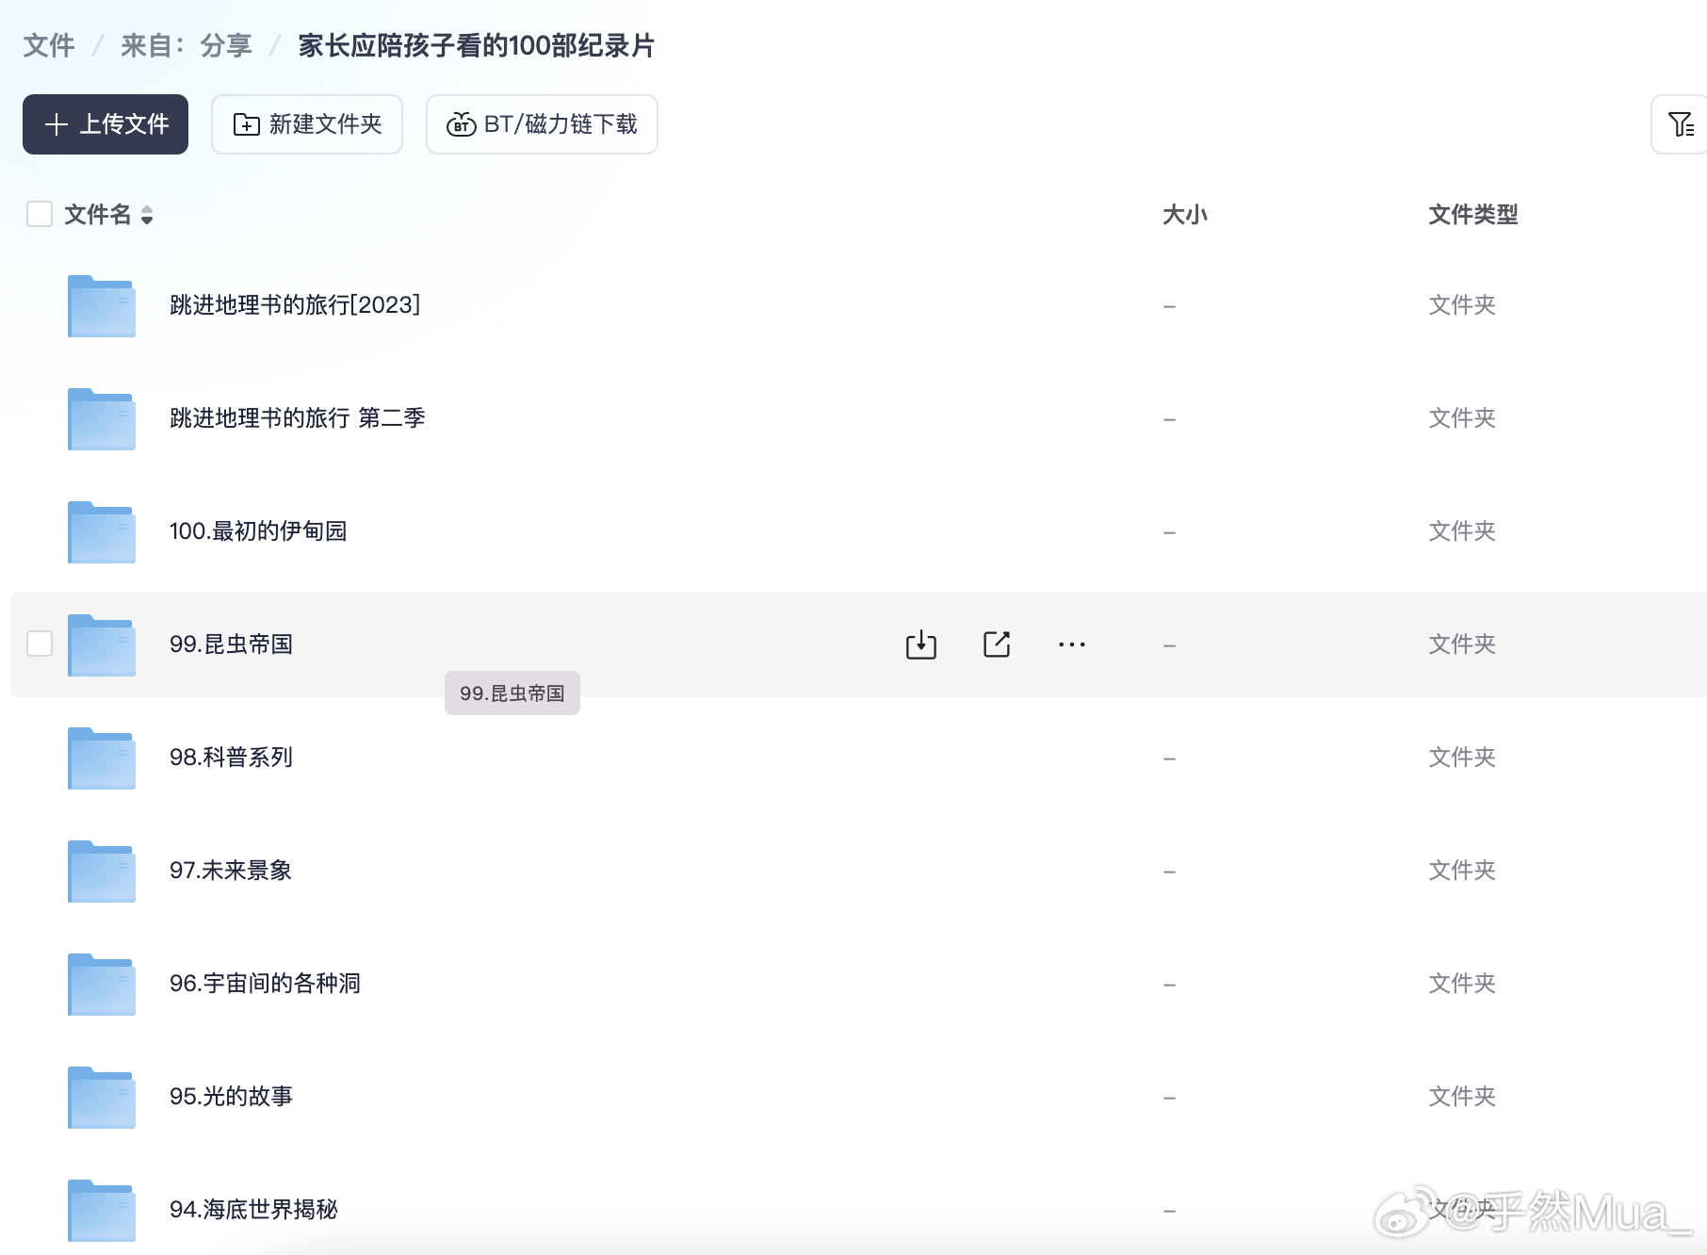Viewport: 1707px width, 1255px height.
Task: Select the name 97.未来景象
Action: [231, 871]
